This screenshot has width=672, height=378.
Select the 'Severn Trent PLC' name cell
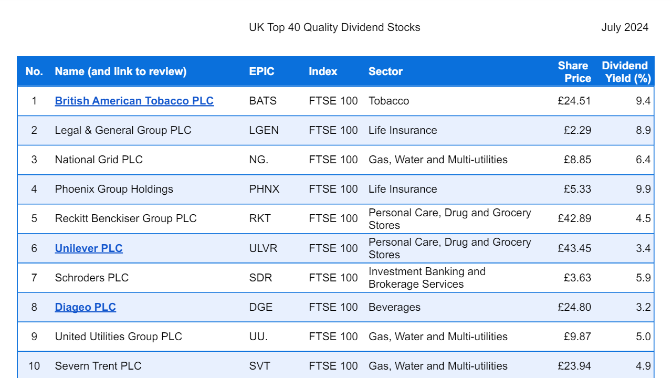(x=98, y=366)
